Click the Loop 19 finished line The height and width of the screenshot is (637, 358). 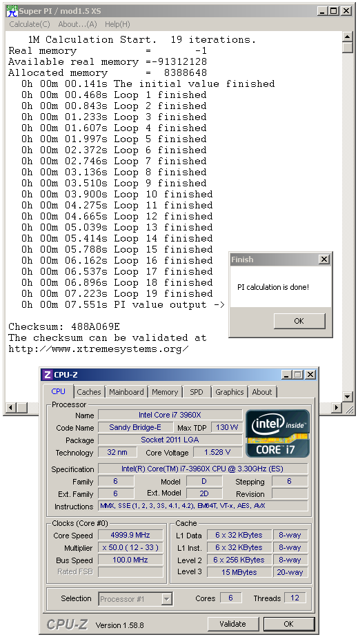click(117, 294)
